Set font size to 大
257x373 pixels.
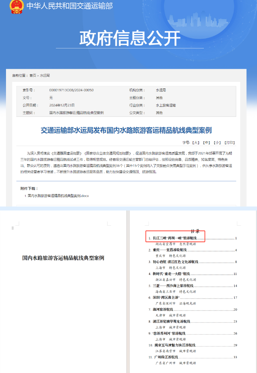195,142
